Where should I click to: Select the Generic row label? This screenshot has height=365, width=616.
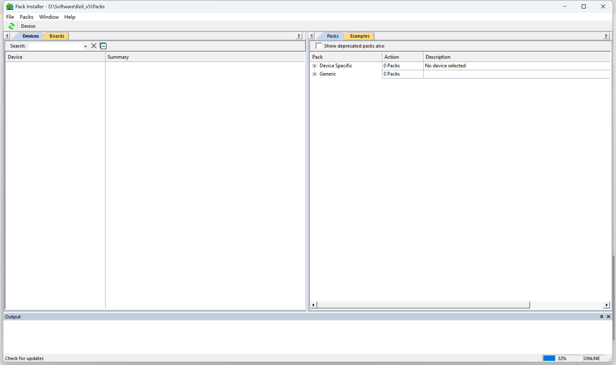(x=328, y=74)
